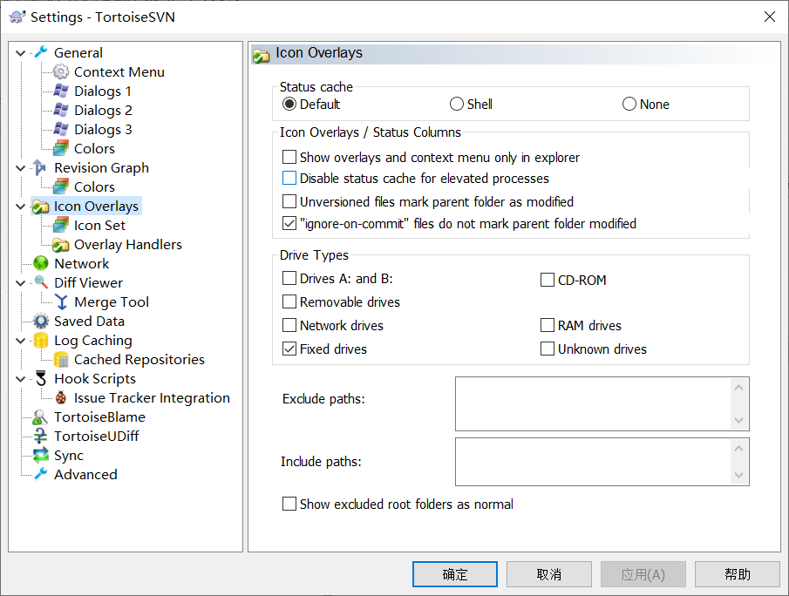This screenshot has width=789, height=596.
Task: Open the Cached Repositories page
Action: pyautogui.click(x=139, y=359)
